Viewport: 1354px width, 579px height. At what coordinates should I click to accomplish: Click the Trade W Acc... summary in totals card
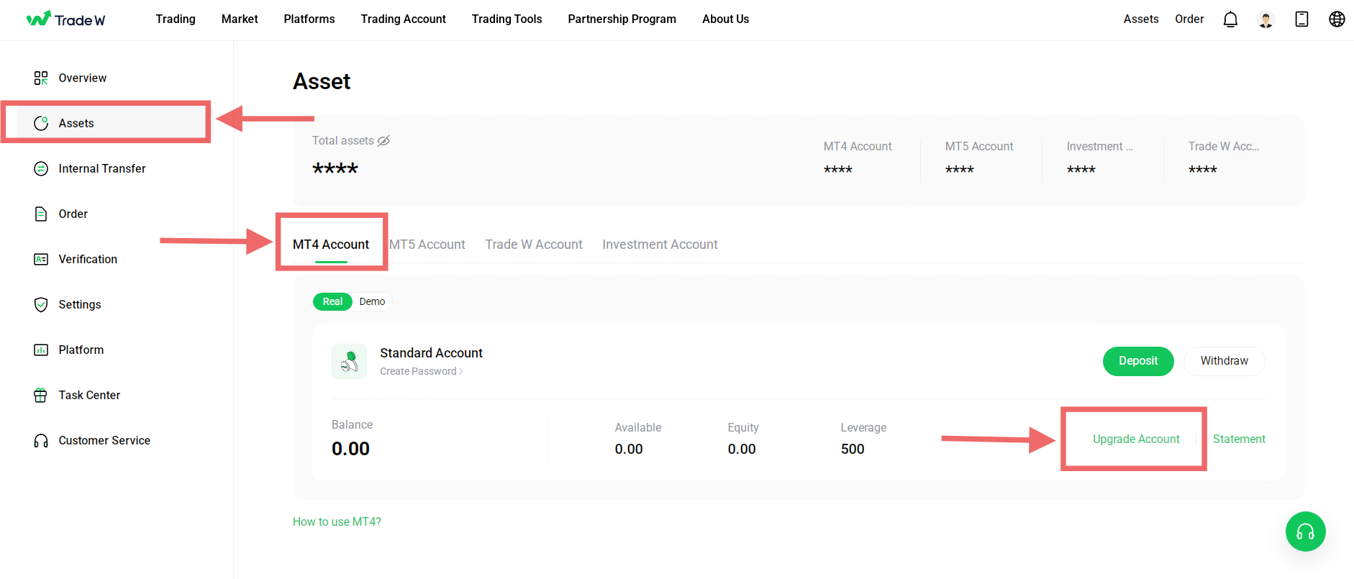(x=1224, y=158)
